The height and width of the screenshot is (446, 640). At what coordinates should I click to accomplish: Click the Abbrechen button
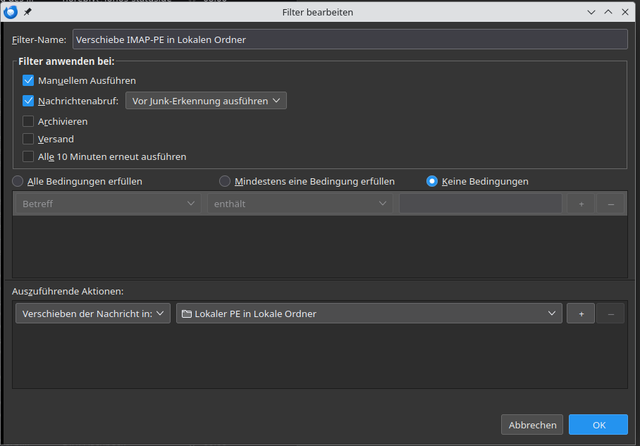[x=532, y=425]
